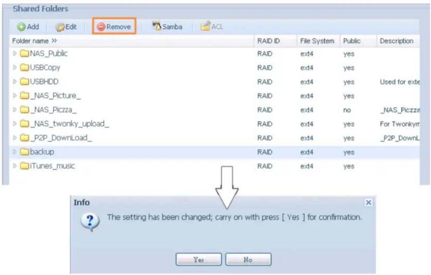Screen dimensions: 431x275
Task: Cancel with the No button
Action: coord(248,259)
